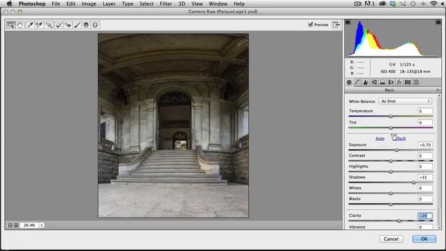Click the Temperature value field
Viewport: 446px width, 251px height.
[x=425, y=111]
